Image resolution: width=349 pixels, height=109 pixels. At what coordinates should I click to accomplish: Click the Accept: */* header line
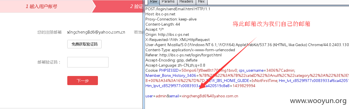pos(155,29)
